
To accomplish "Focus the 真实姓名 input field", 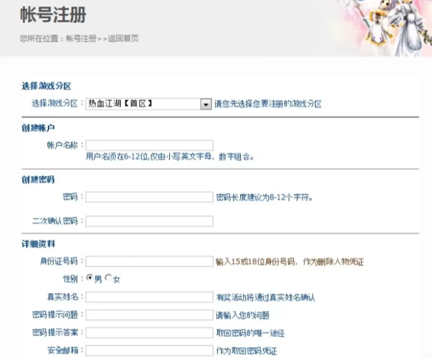I will (149, 297).
